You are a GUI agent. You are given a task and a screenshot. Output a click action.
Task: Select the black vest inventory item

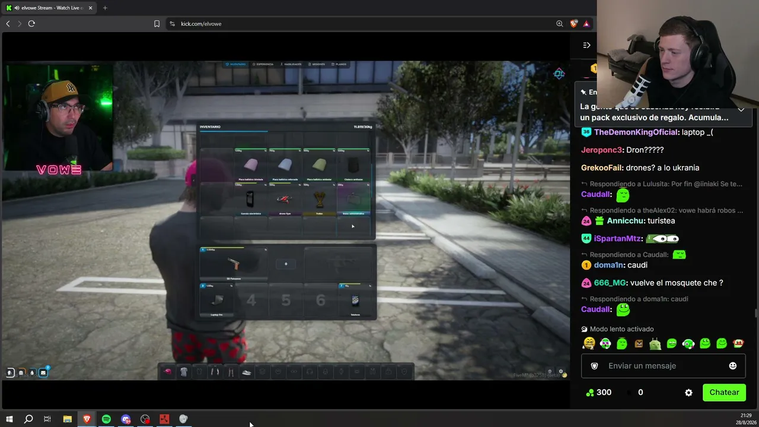pyautogui.click(x=354, y=165)
